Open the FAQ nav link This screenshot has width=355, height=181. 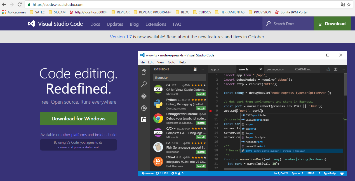coord(177,24)
